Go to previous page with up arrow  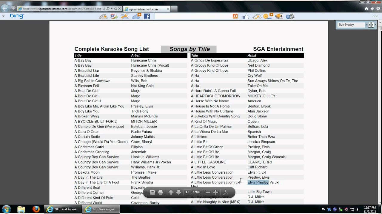coord(171,192)
